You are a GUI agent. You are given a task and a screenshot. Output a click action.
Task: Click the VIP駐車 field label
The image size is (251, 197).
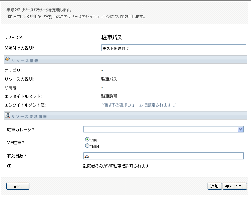point(16,142)
